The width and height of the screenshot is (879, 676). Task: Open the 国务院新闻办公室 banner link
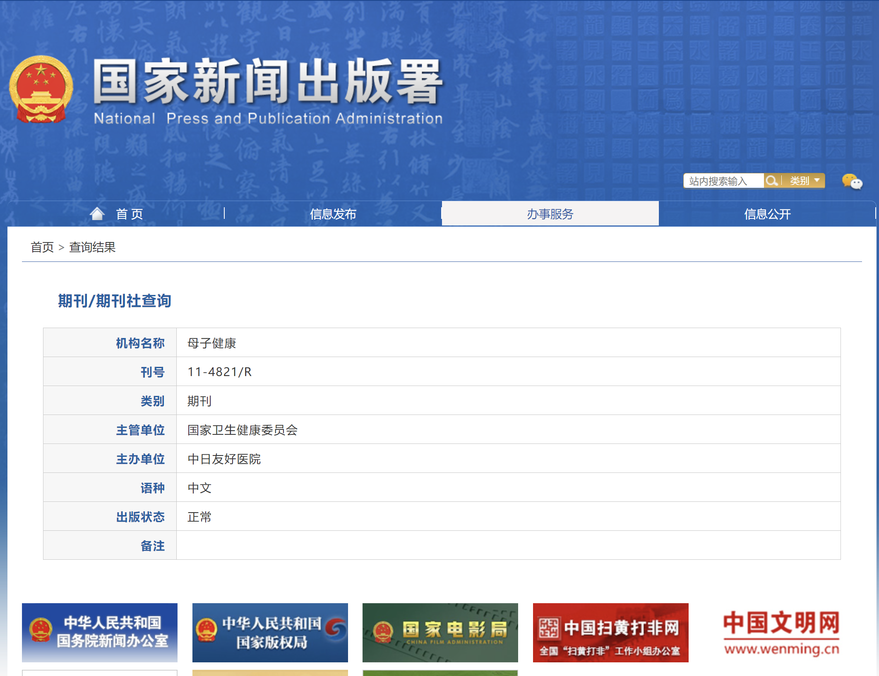click(100, 633)
